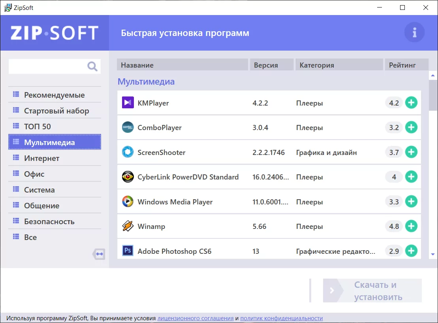438x323 pixels.
Task: Click the Графика и дизайн category cell
Action: coord(326,153)
